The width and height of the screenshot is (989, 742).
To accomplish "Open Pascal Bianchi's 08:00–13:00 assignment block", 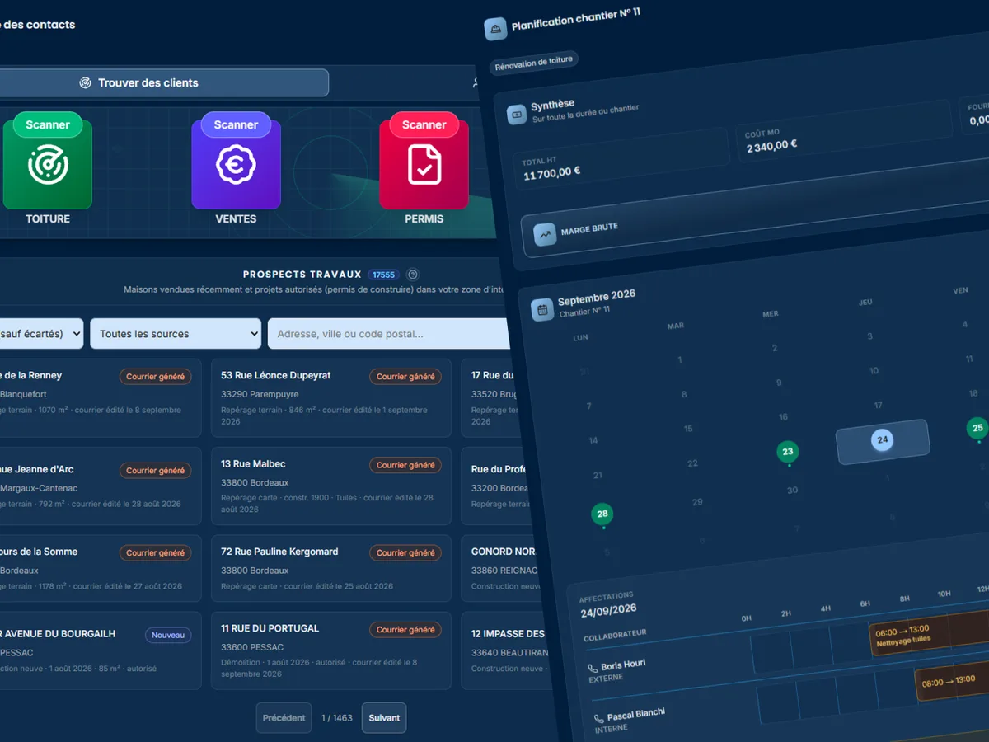I will [x=952, y=683].
